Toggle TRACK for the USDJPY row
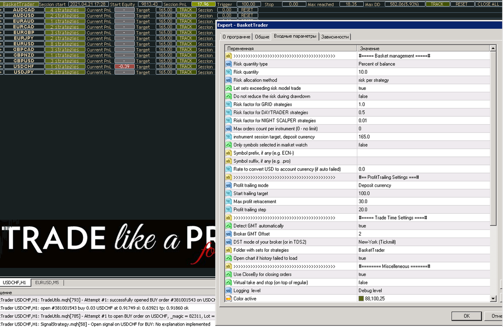 point(186,72)
